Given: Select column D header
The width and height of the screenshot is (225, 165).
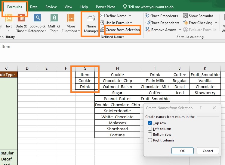Looking at the screenshot, I should click(27, 68).
